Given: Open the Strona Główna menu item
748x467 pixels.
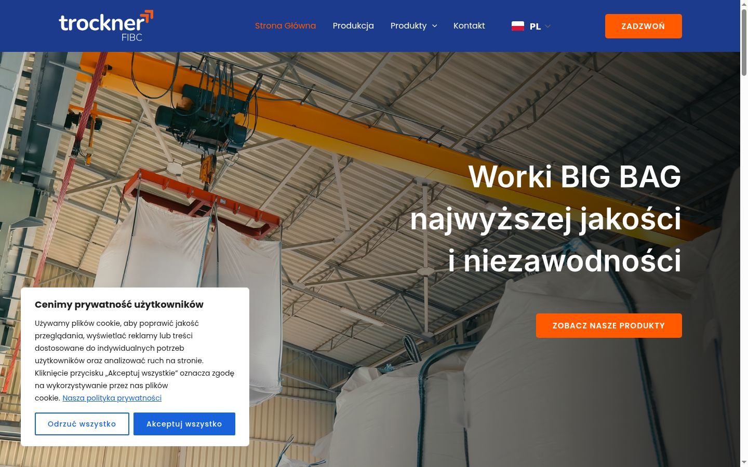Looking at the screenshot, I should click(285, 26).
